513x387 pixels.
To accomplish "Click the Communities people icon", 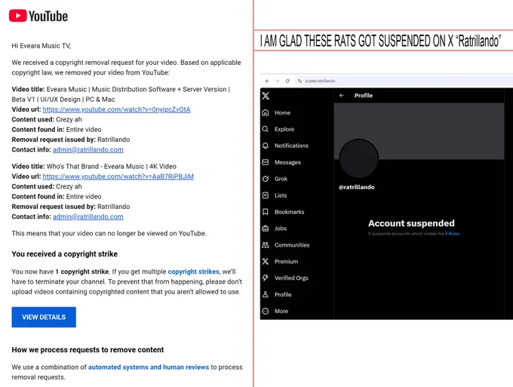I will coord(266,245).
